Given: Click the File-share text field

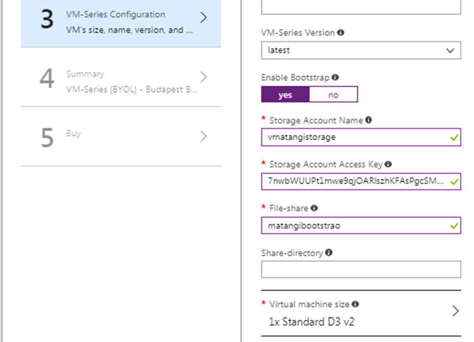Looking at the screenshot, I should [x=355, y=226].
